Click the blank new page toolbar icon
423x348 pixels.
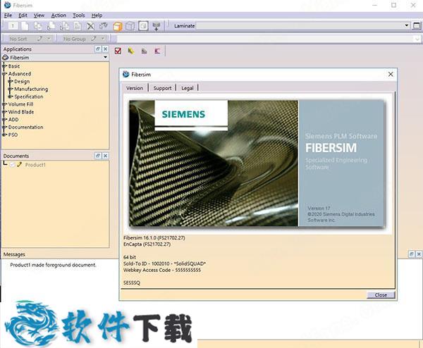click(25, 26)
